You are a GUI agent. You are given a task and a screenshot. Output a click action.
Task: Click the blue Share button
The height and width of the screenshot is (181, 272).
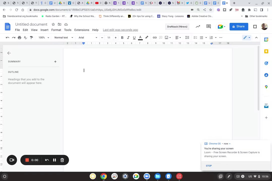[239, 26]
